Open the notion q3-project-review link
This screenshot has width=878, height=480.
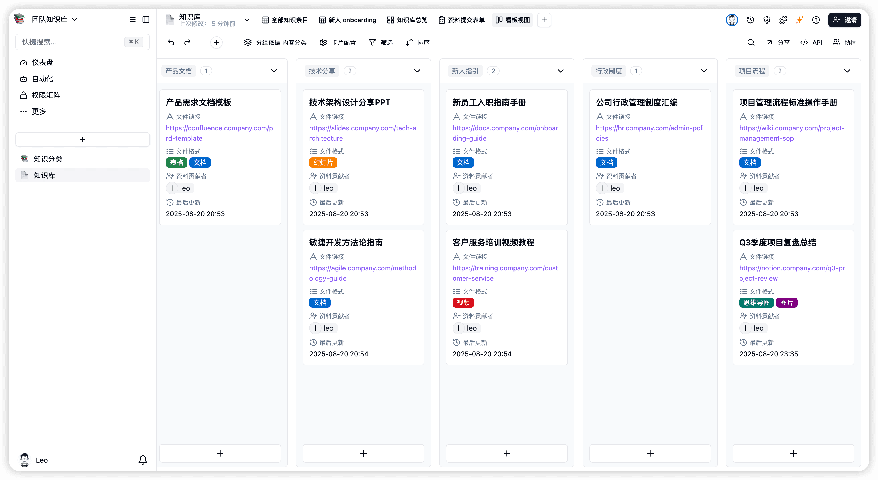click(x=792, y=273)
